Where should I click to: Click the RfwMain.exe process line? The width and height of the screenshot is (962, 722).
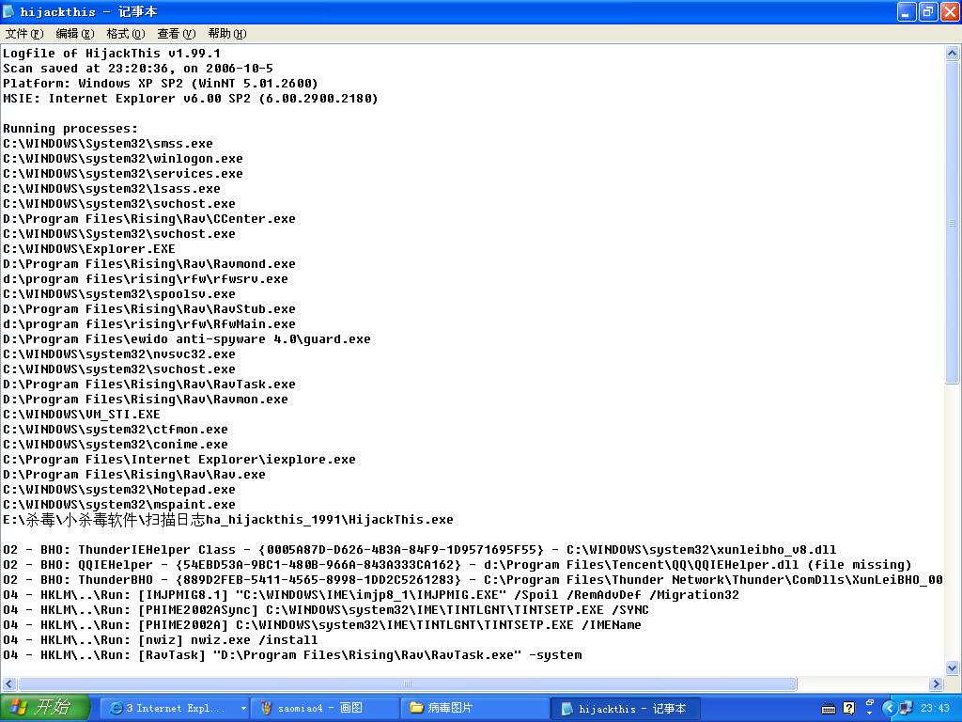point(149,324)
